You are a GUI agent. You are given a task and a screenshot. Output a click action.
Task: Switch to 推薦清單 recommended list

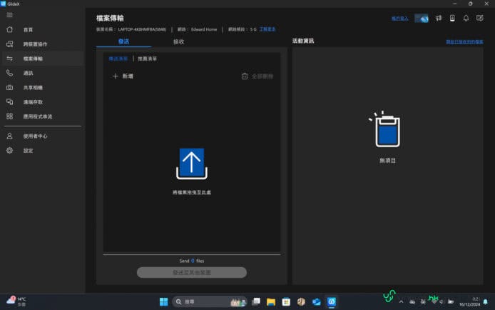coord(147,59)
